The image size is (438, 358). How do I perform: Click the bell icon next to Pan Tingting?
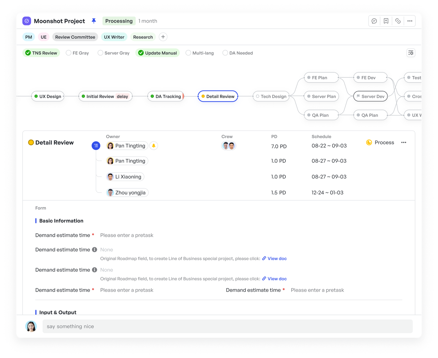pyautogui.click(x=154, y=145)
